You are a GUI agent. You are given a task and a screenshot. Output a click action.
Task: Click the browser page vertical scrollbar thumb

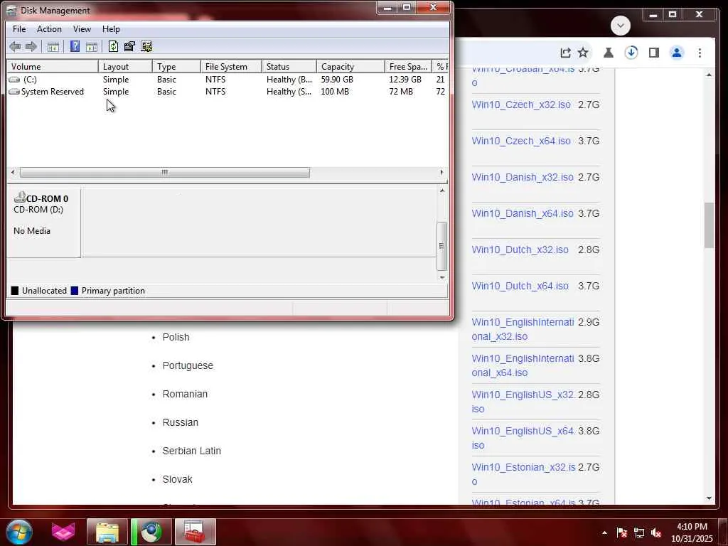pyautogui.click(x=709, y=225)
